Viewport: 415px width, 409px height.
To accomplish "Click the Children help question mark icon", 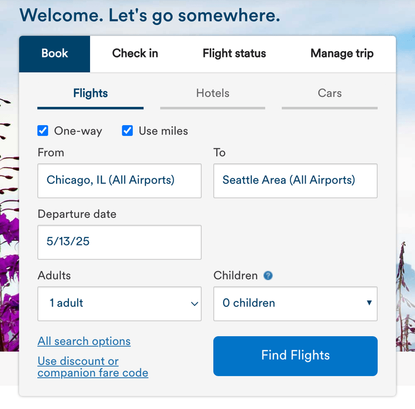I will [x=268, y=276].
